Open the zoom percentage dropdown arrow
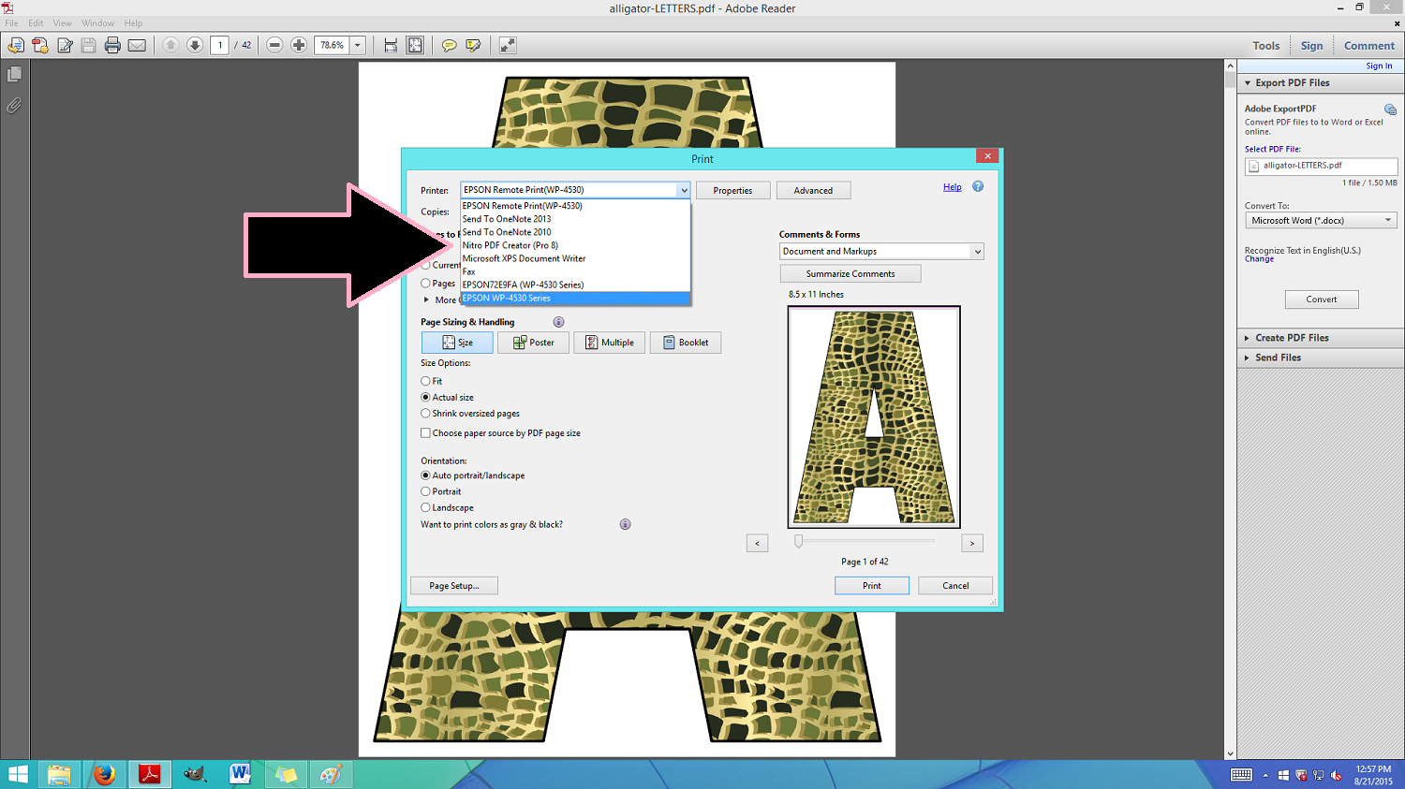 click(357, 45)
